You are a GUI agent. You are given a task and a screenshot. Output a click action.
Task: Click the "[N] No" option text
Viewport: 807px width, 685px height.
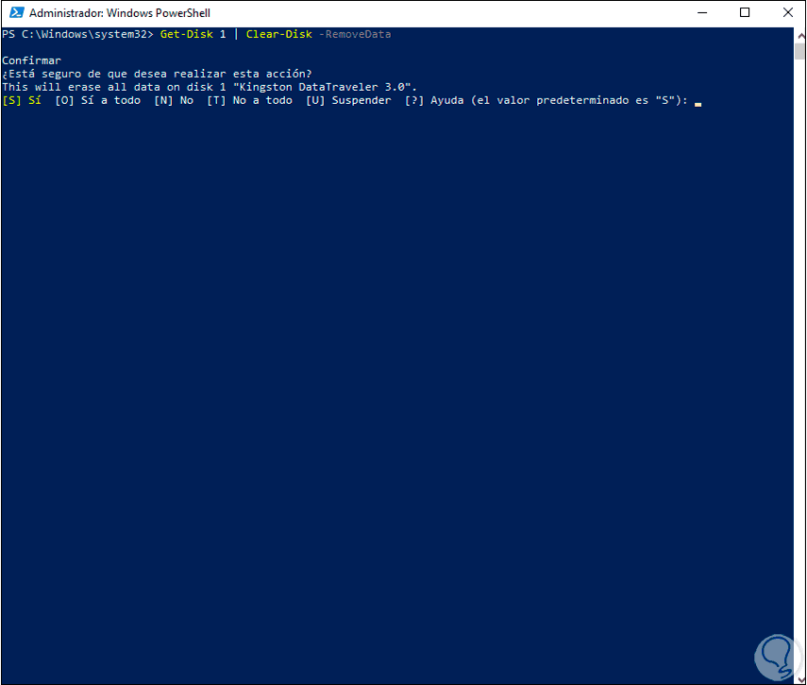(174, 100)
